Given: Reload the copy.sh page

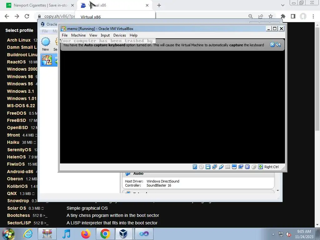Looking at the screenshot, I should (x=27, y=16).
